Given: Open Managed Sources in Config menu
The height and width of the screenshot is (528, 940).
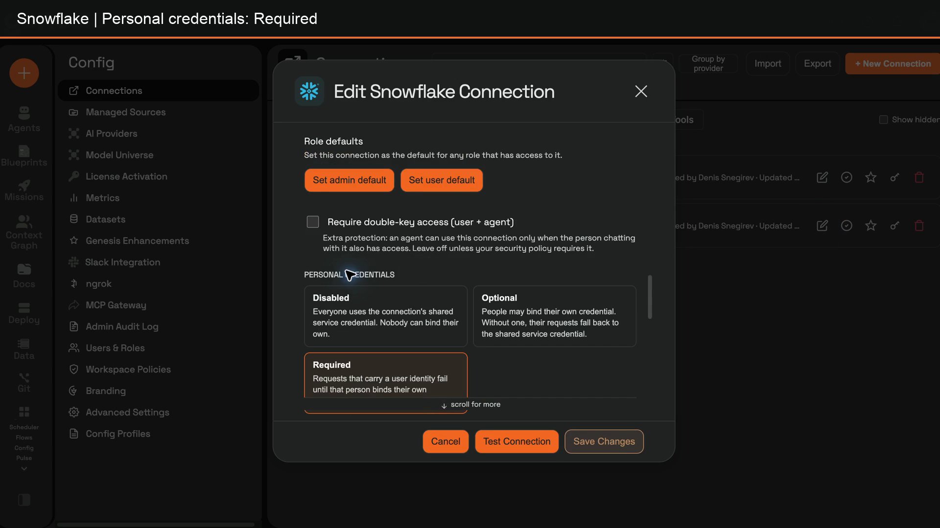Looking at the screenshot, I should pyautogui.click(x=158, y=112).
